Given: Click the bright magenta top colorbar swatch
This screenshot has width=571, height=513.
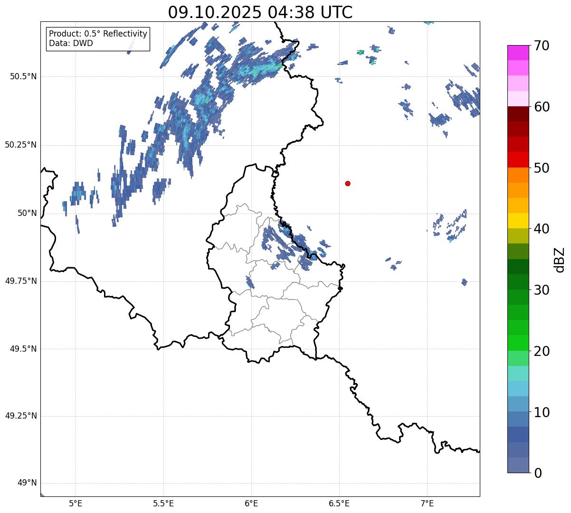Looking at the screenshot, I should [x=518, y=53].
